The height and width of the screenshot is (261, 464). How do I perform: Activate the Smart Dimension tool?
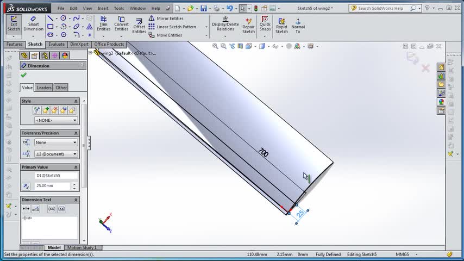pos(33,24)
